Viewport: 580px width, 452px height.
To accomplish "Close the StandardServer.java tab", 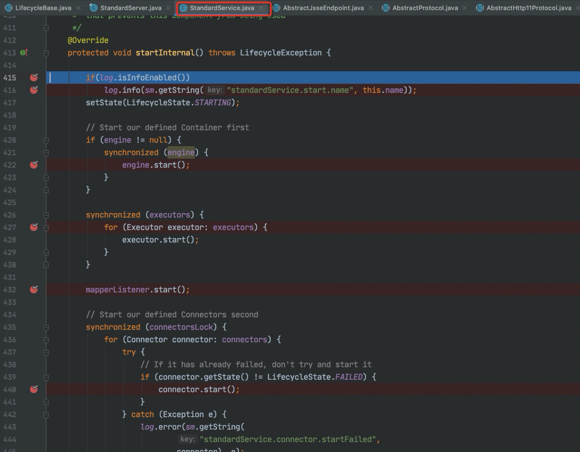I will click(x=168, y=8).
